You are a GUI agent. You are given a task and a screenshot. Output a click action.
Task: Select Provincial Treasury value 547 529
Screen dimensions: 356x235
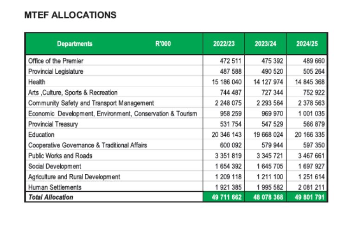click(272, 124)
